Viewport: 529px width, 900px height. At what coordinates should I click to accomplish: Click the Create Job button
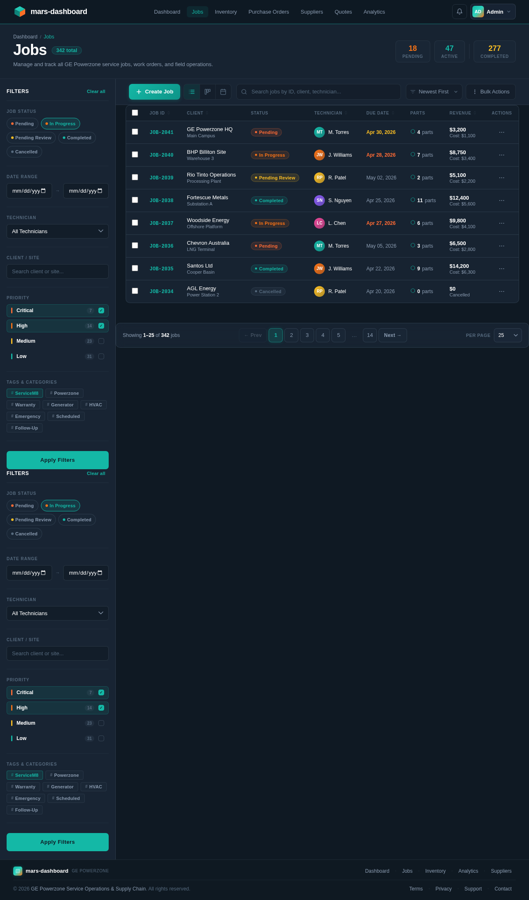pos(155,92)
